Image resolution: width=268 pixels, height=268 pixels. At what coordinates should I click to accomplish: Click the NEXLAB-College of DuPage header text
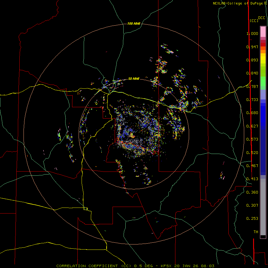tap(238, 3)
